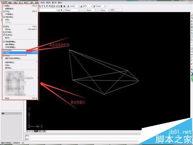Choose 打开图纸集 in the File menu
Viewport: 193px width, 145px height.
20,14
